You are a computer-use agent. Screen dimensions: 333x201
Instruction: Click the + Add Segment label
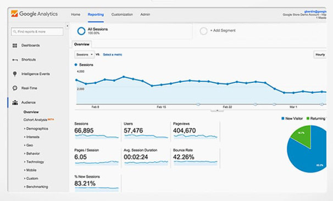tap(223, 31)
